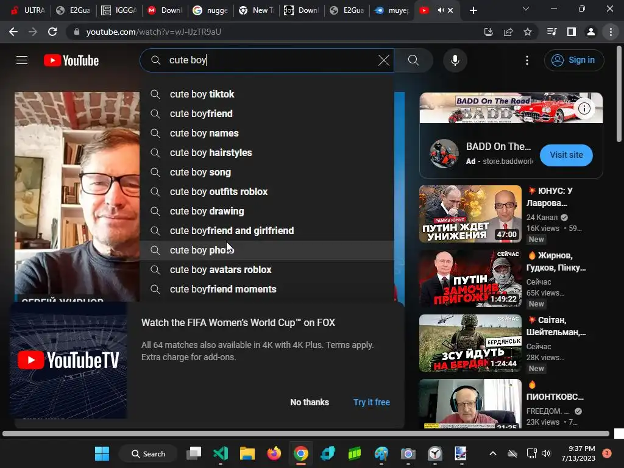Switch to the New Tab tab
The image size is (624, 468).
(257, 10)
